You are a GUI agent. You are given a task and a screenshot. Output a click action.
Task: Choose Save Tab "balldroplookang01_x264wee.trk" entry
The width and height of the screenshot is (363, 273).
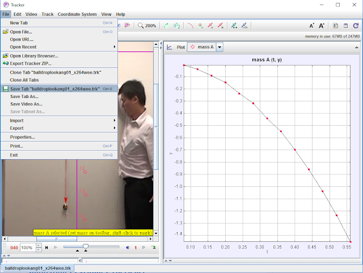click(59, 89)
